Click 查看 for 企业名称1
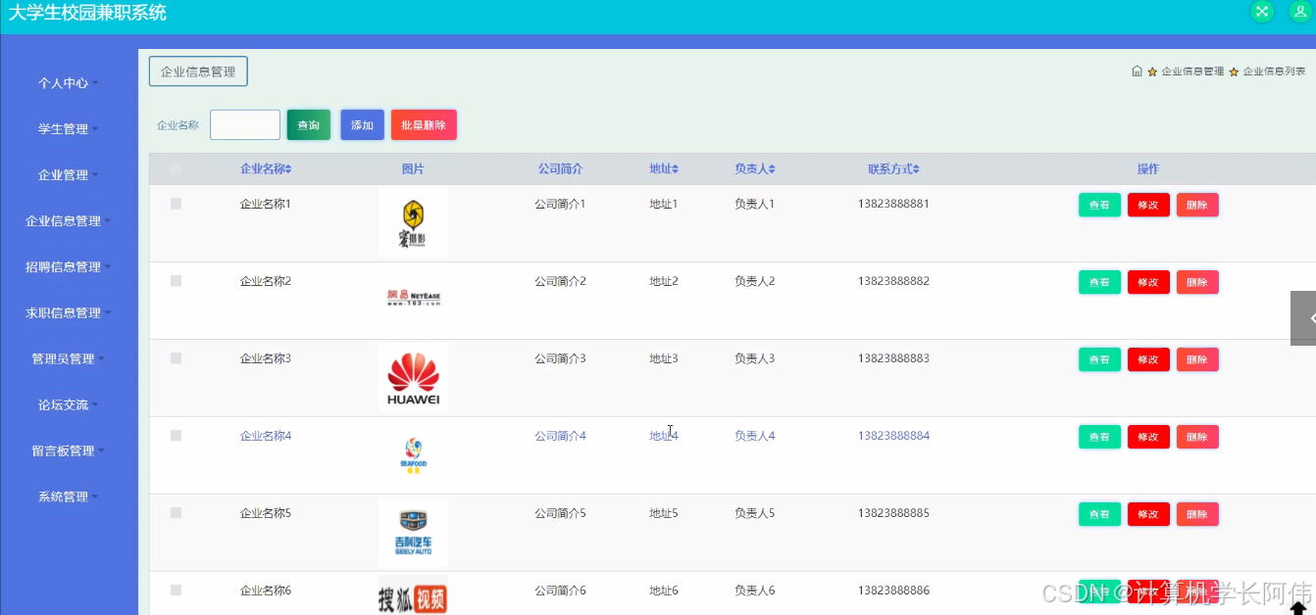This screenshot has height=615, width=1316. (1099, 205)
